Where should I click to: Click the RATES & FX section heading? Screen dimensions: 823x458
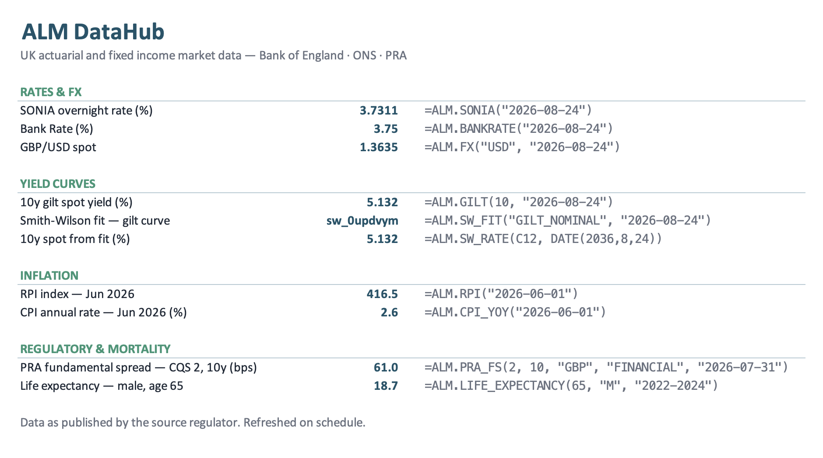pos(51,92)
